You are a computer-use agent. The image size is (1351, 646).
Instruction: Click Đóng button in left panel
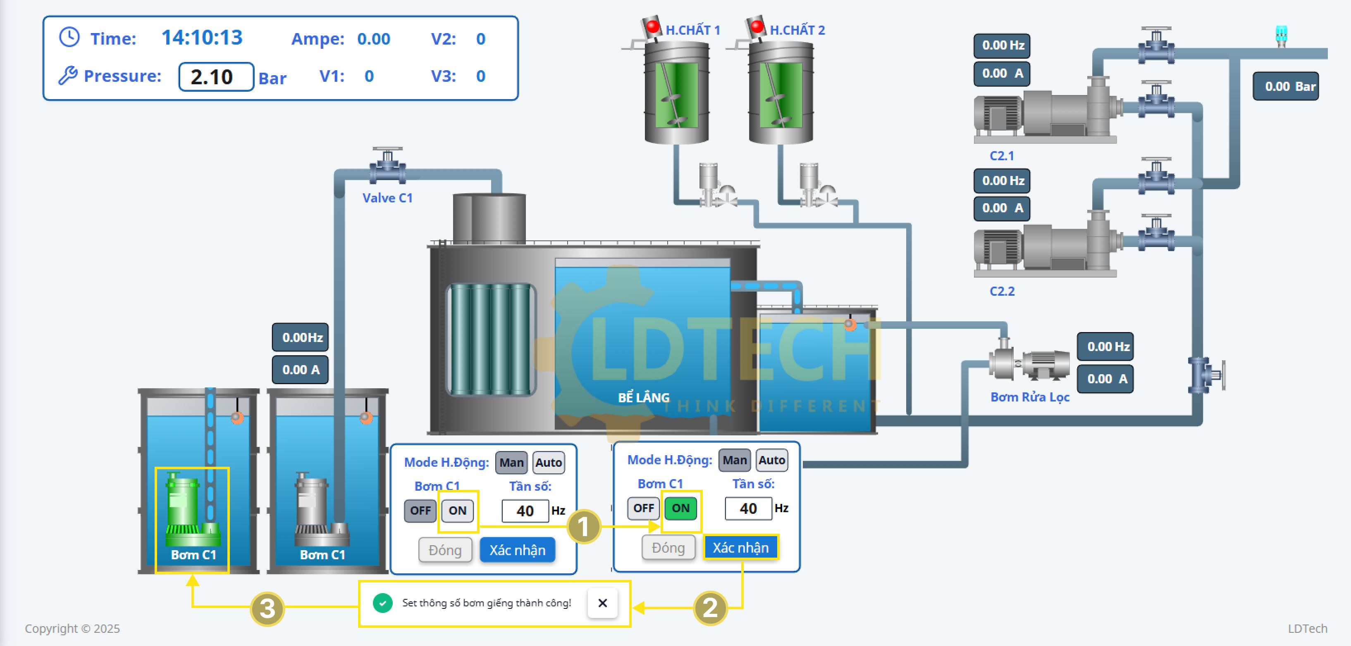[x=445, y=550]
